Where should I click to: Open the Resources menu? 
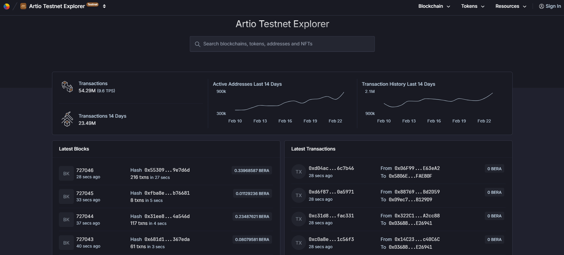511,6
